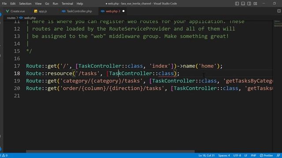Split the editor right

pyautogui.click(x=279, y=11)
